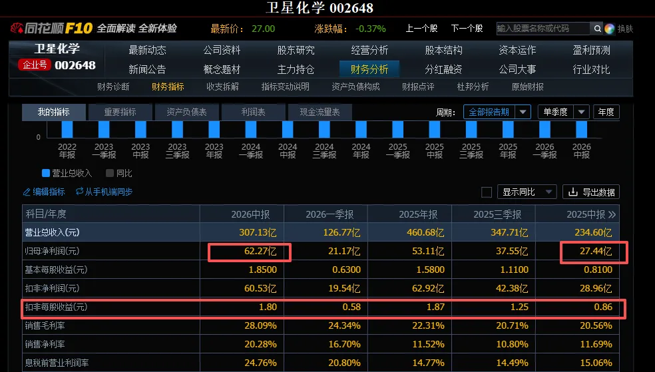655x372 pixels.
Task: Click the 息税前营业利润率 row label
Action: 57,363
